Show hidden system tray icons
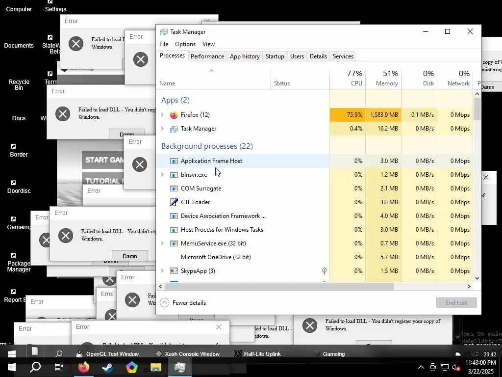The image size is (502, 377). tap(421, 367)
